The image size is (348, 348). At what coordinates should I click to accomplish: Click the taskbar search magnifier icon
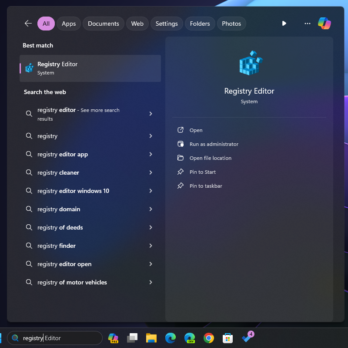click(15, 338)
